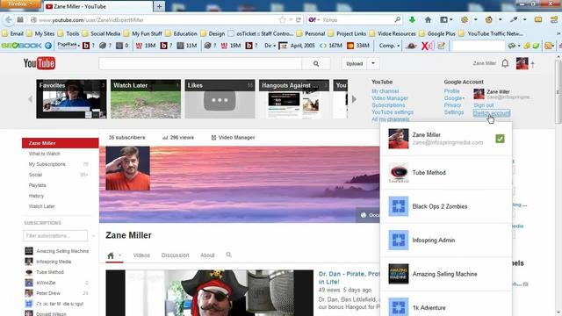Show the next playlist with the right arrow

click(354, 99)
